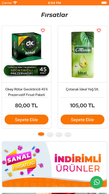Go to fourth carousel page dot
Screen dimensions: 109x194
[x=68, y=134]
